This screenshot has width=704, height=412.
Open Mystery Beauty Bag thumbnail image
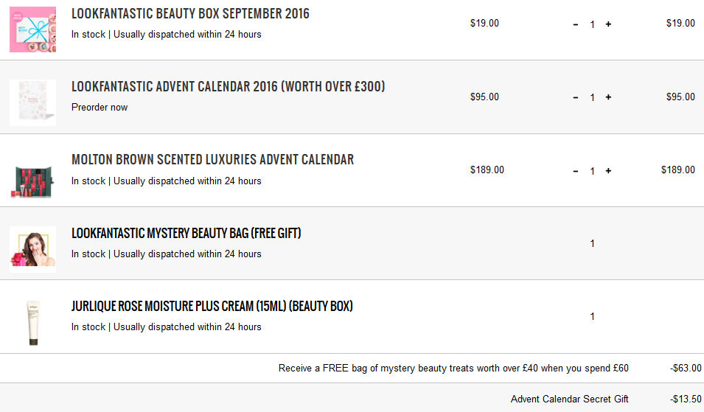pyautogui.click(x=32, y=249)
